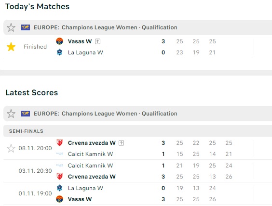Image resolution: width=272 pixels, height=206 pixels.
Task: Toggle the Crvena zvezda 08.11 match star
Action: [11, 148]
